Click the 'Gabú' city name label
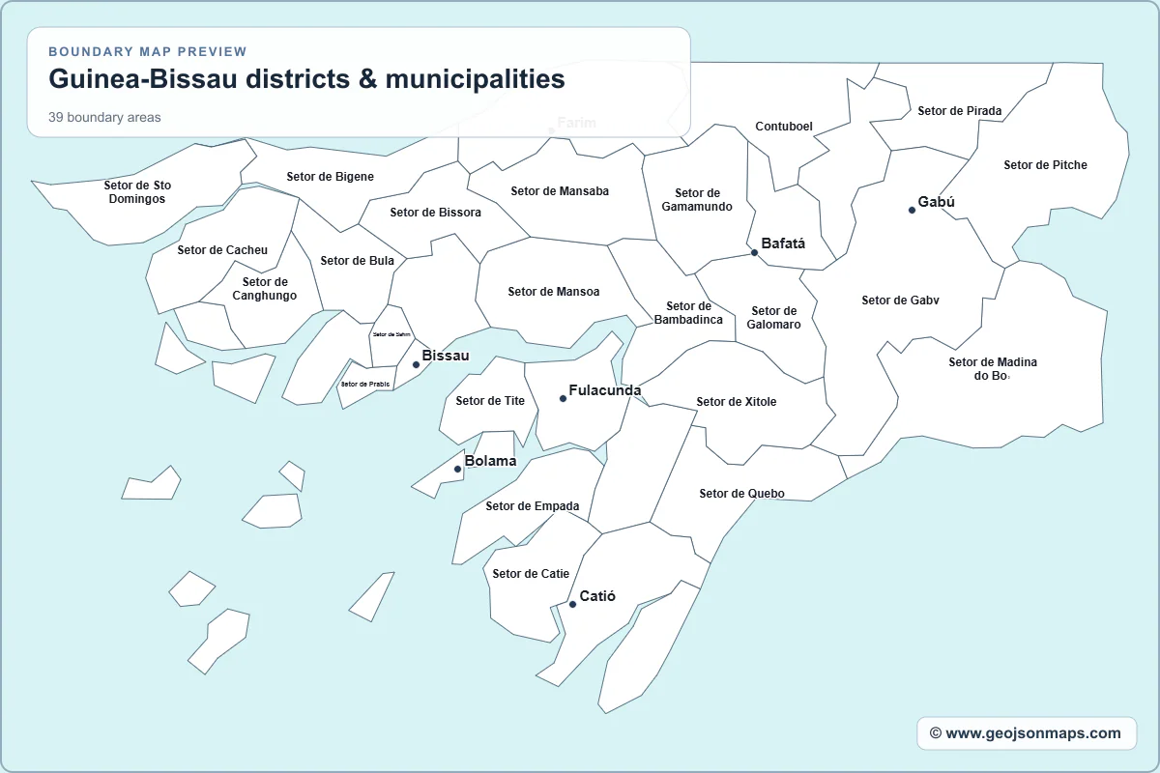This screenshot has width=1160, height=773. (936, 202)
